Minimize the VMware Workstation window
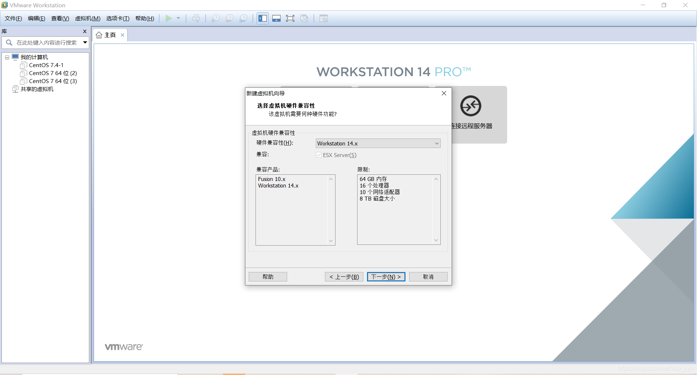 coord(643,5)
